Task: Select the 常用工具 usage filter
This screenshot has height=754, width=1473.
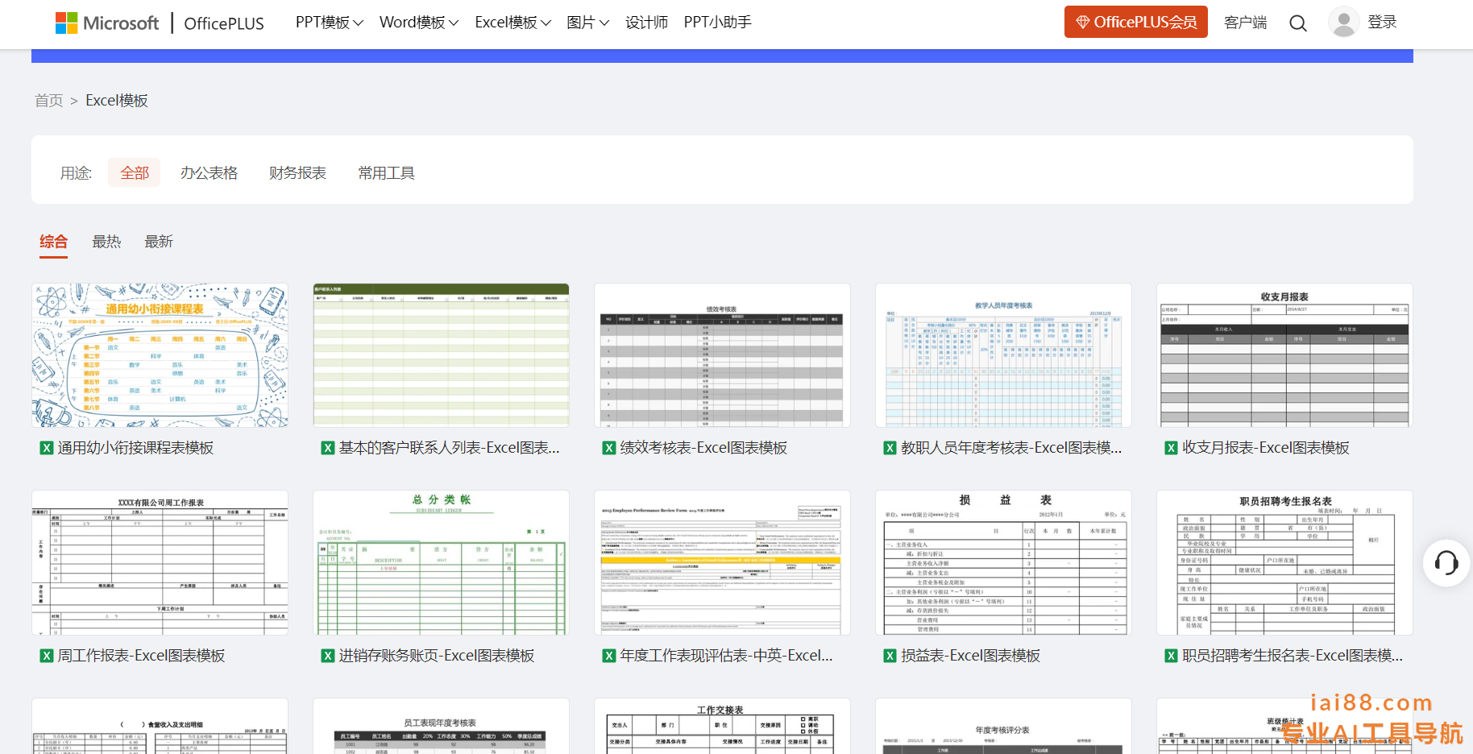Action: point(386,173)
